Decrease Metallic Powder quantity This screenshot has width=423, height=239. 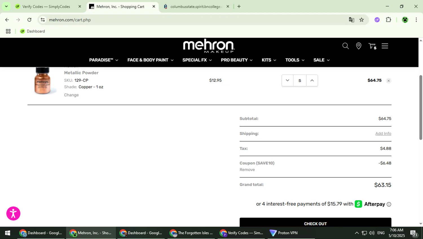point(287,80)
